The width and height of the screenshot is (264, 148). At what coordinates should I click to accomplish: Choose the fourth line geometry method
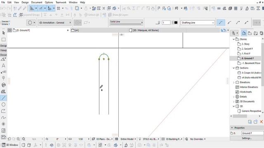247,23
